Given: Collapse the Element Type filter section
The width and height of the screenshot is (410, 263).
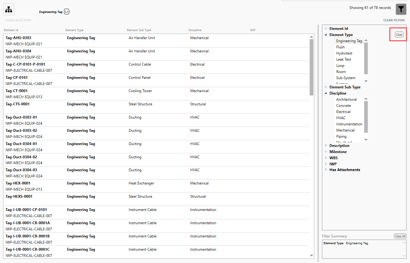Looking at the screenshot, I should tap(326, 35).
